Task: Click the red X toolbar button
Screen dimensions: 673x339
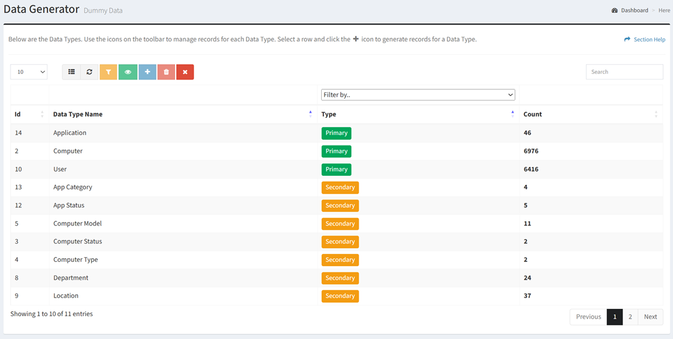Action: pos(185,72)
